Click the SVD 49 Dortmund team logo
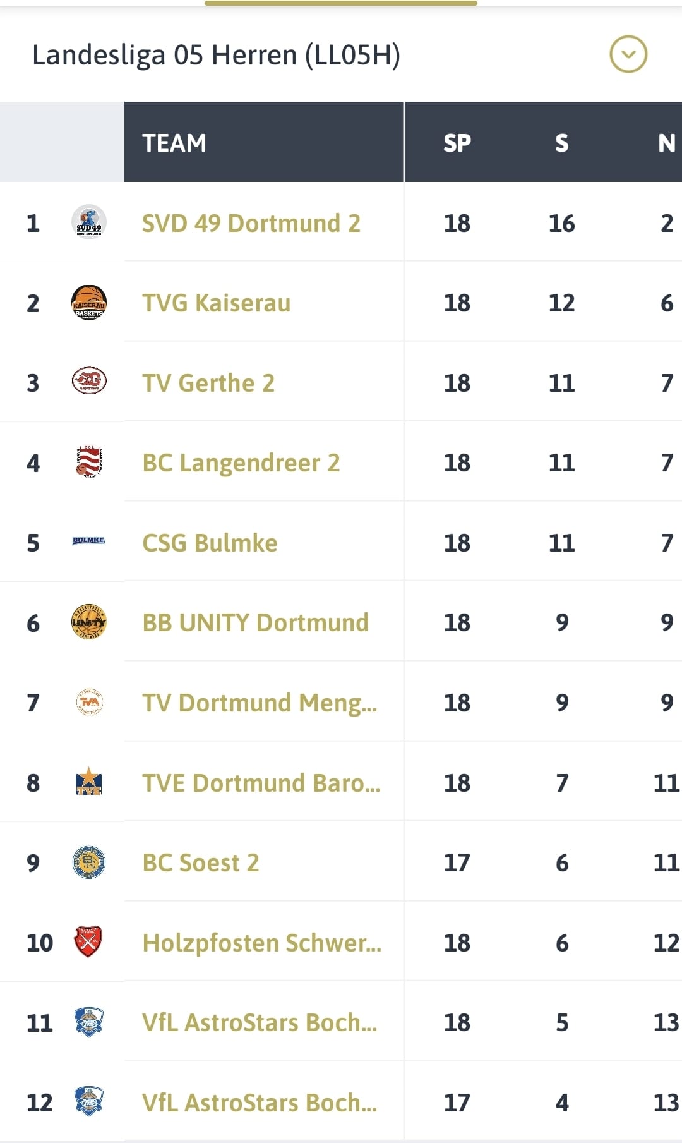 coord(89,222)
